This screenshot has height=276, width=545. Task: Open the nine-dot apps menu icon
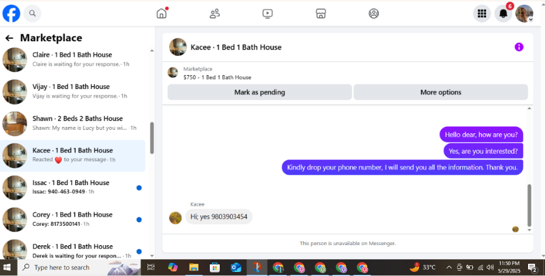[x=481, y=13]
